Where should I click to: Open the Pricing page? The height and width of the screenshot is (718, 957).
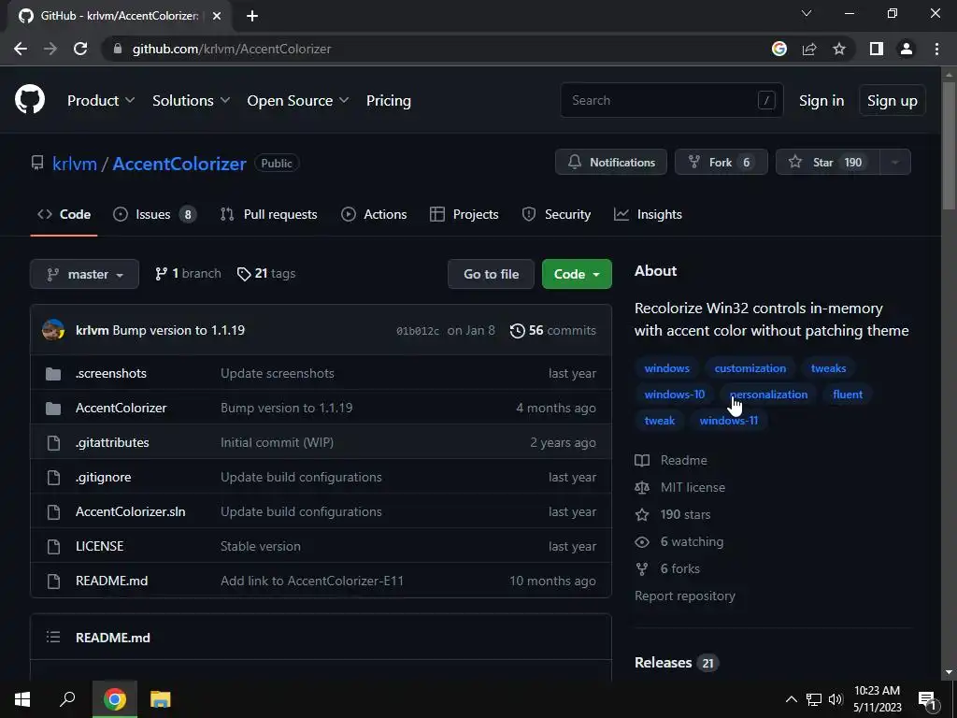tap(388, 100)
